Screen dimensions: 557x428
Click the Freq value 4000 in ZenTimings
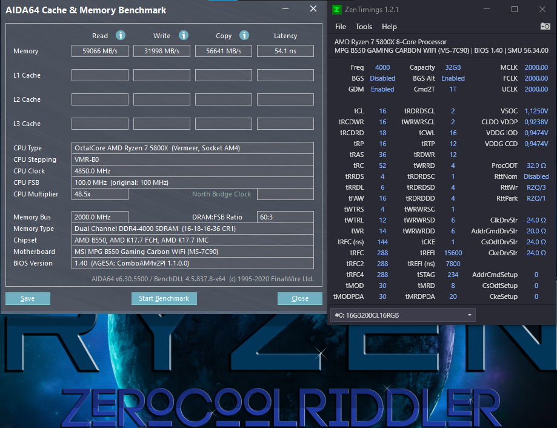pos(382,67)
